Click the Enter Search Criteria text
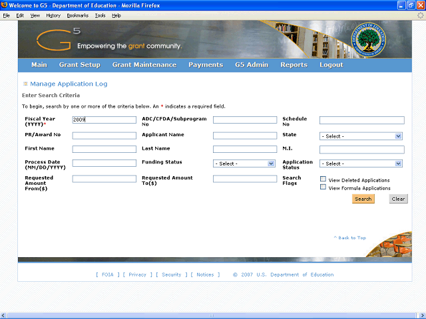The width and height of the screenshot is (426, 319). [51, 95]
